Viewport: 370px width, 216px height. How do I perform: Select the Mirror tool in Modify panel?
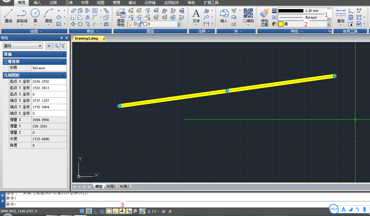pyautogui.click(x=88, y=17)
